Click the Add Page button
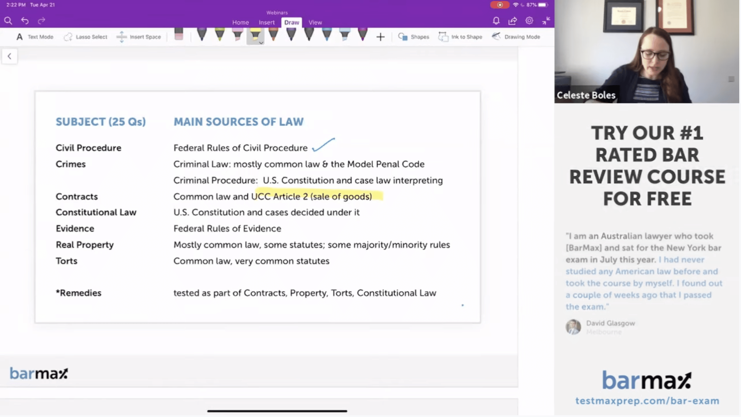 [x=380, y=36]
